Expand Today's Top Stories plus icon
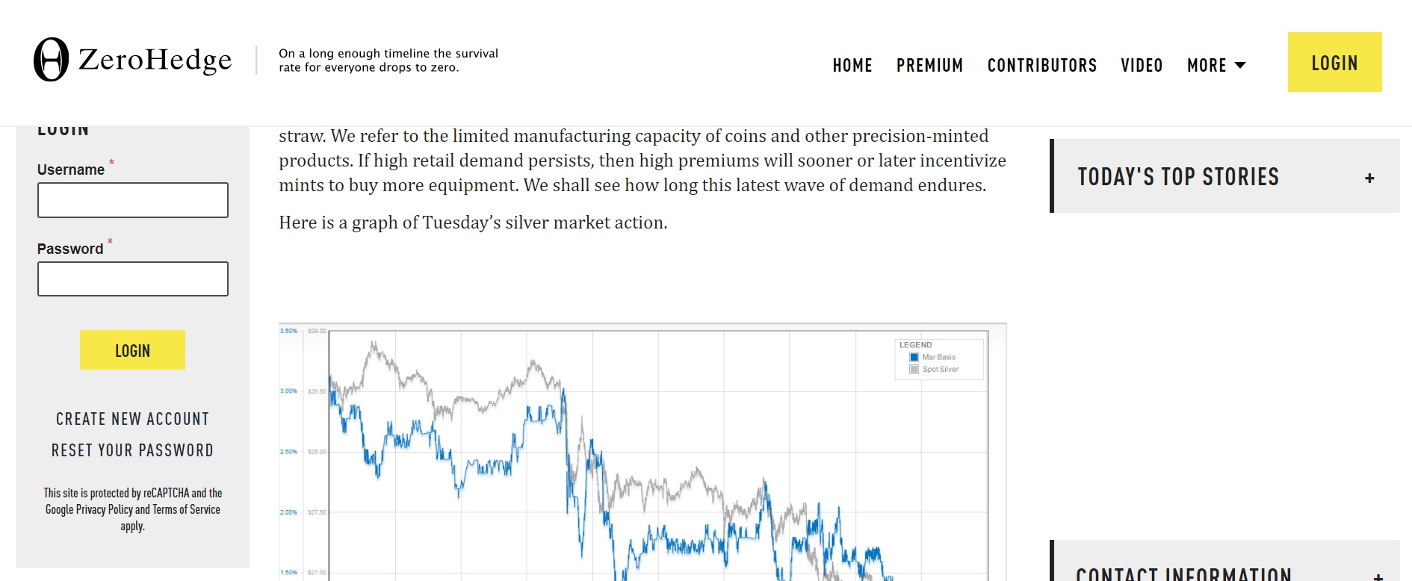The width and height of the screenshot is (1412, 581). pos(1369,178)
